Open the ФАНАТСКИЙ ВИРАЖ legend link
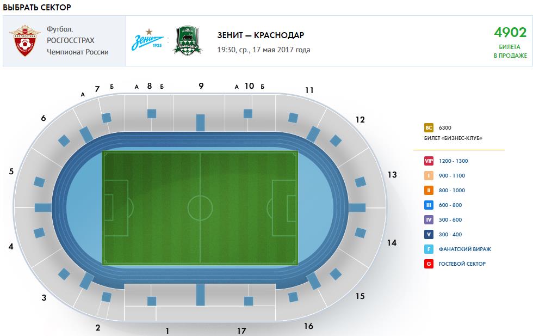This screenshot has height=336, width=533. (464, 249)
